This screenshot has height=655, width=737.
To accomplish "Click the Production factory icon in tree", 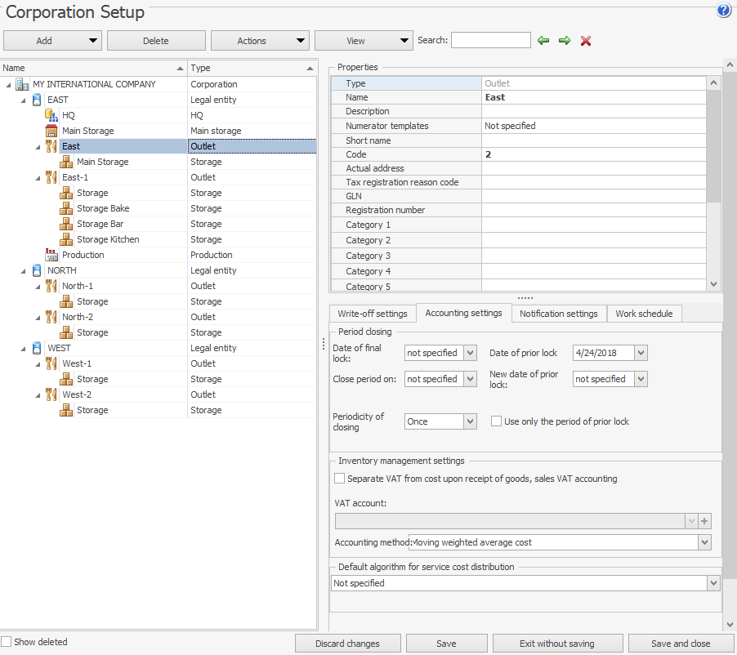I will point(51,255).
